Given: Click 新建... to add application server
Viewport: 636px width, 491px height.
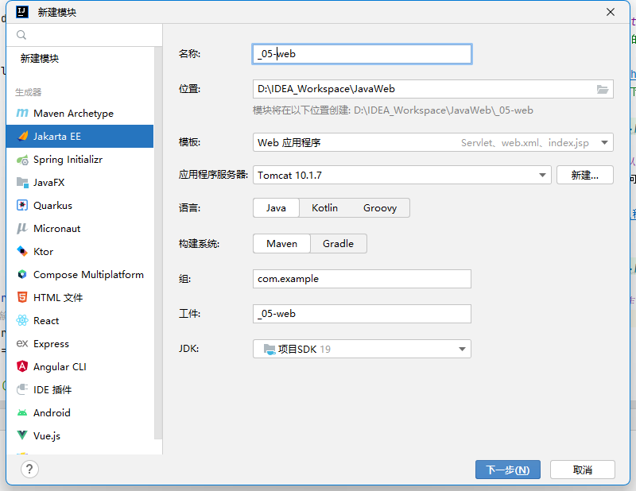Looking at the screenshot, I should click(585, 175).
